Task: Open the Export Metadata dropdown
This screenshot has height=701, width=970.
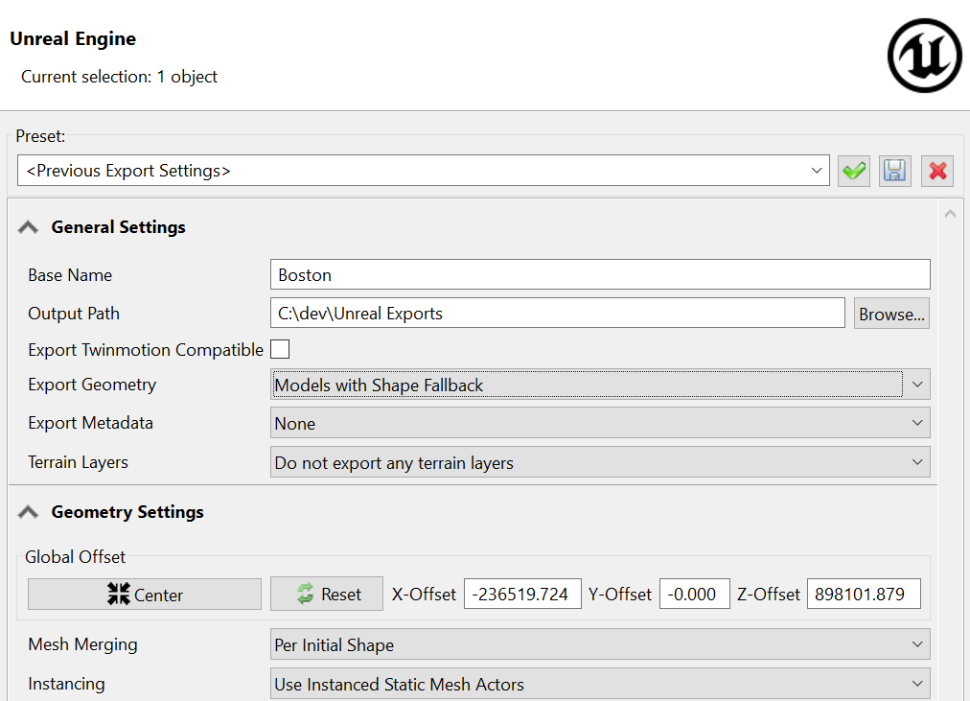Action: tap(600, 423)
